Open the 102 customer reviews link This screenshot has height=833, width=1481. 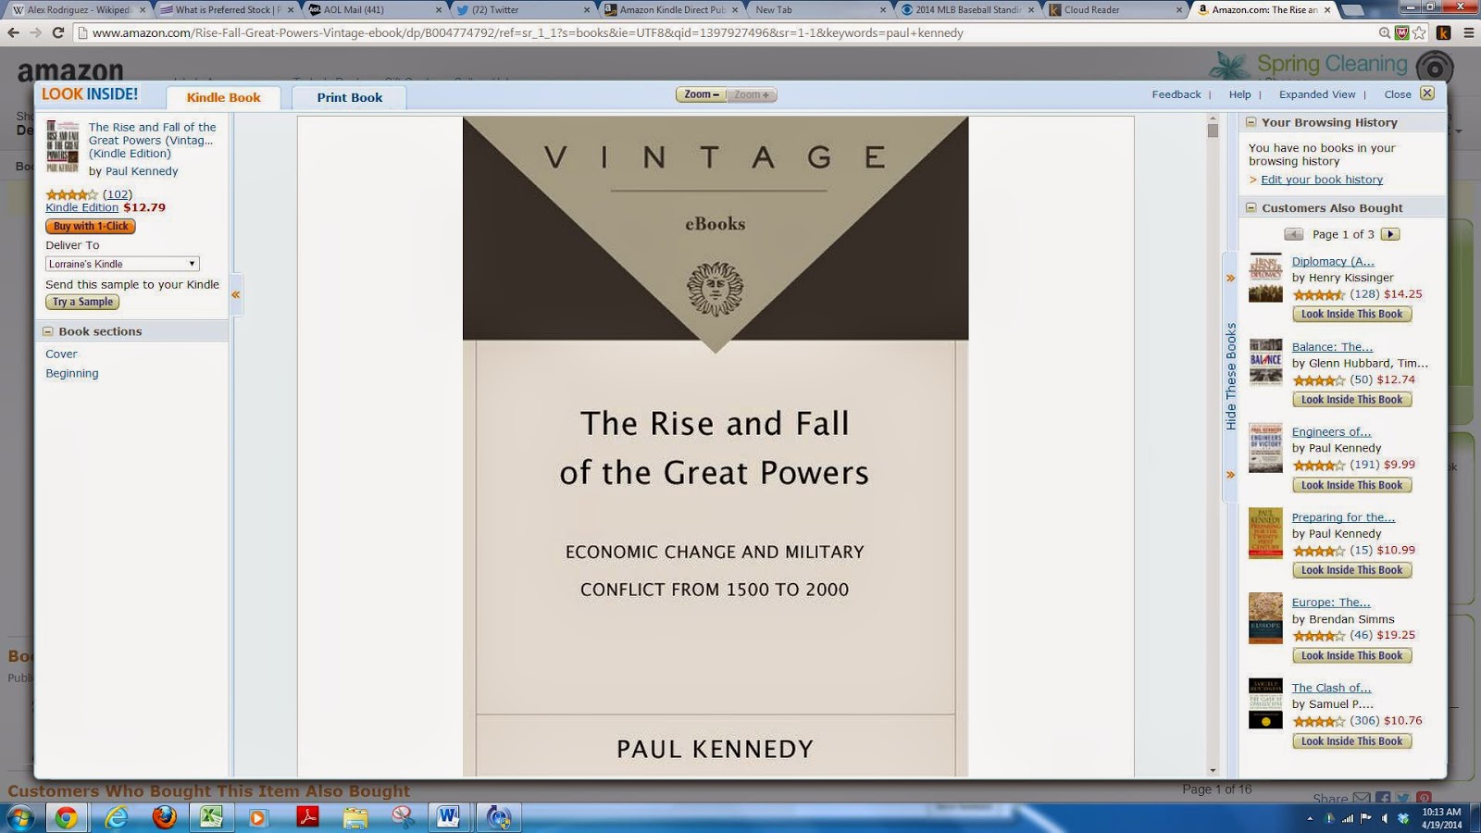coord(117,194)
